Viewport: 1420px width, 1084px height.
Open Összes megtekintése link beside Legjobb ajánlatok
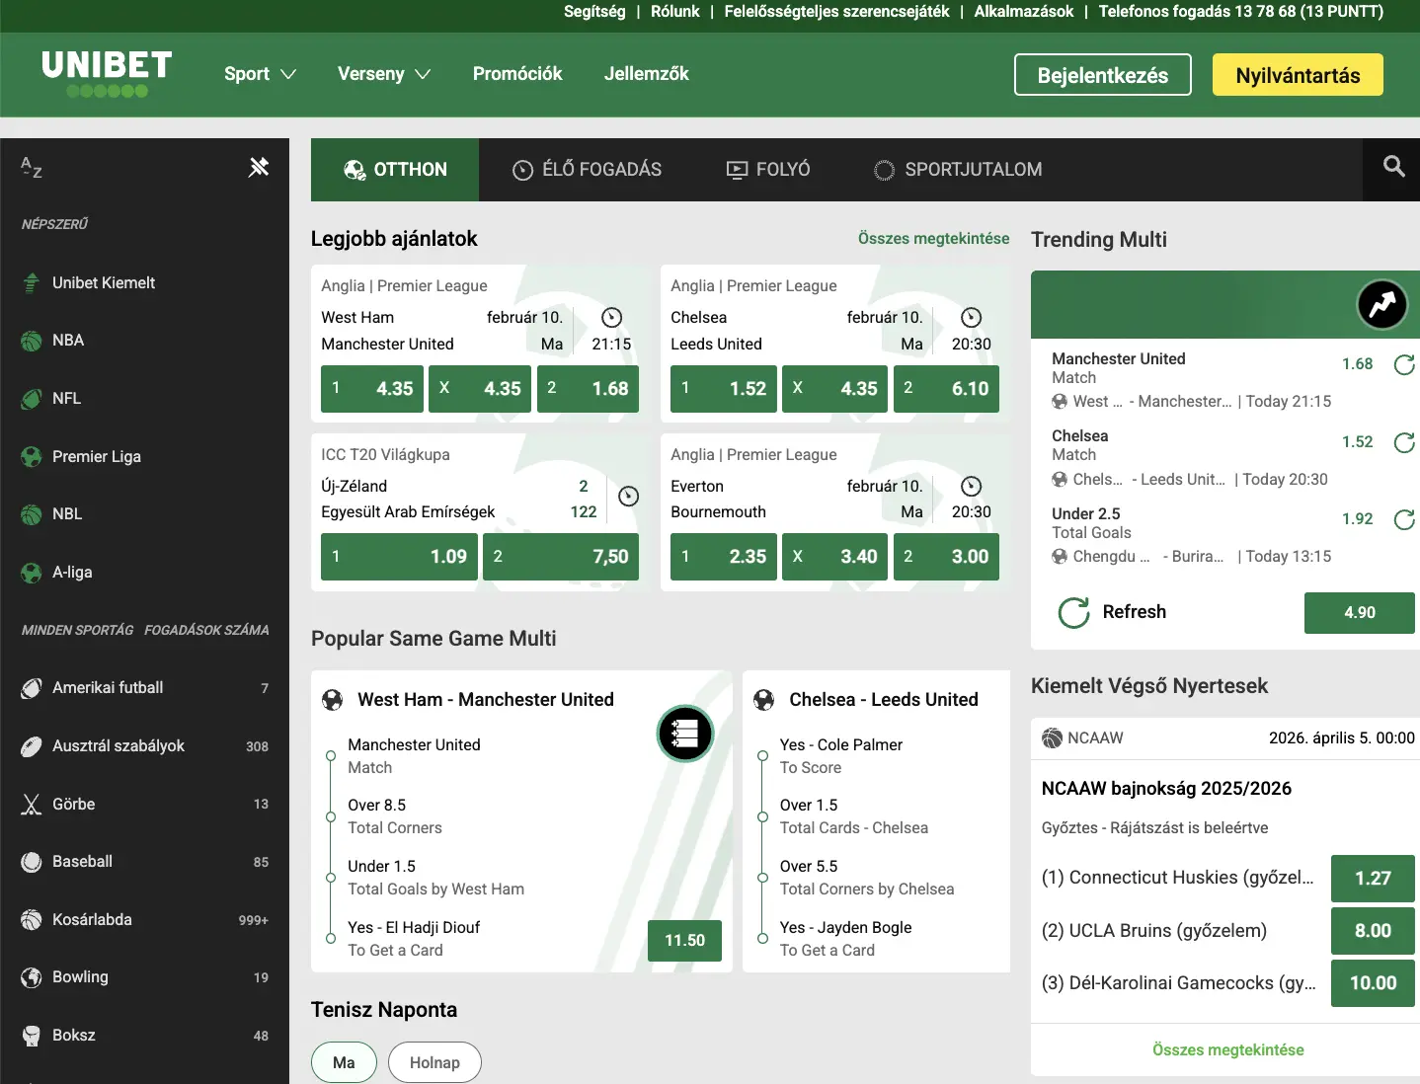click(933, 239)
